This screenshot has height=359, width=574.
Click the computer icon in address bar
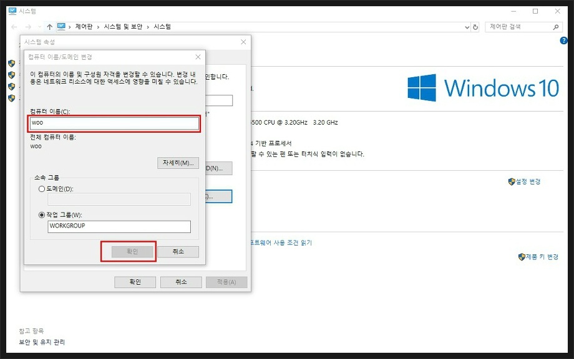click(x=61, y=26)
